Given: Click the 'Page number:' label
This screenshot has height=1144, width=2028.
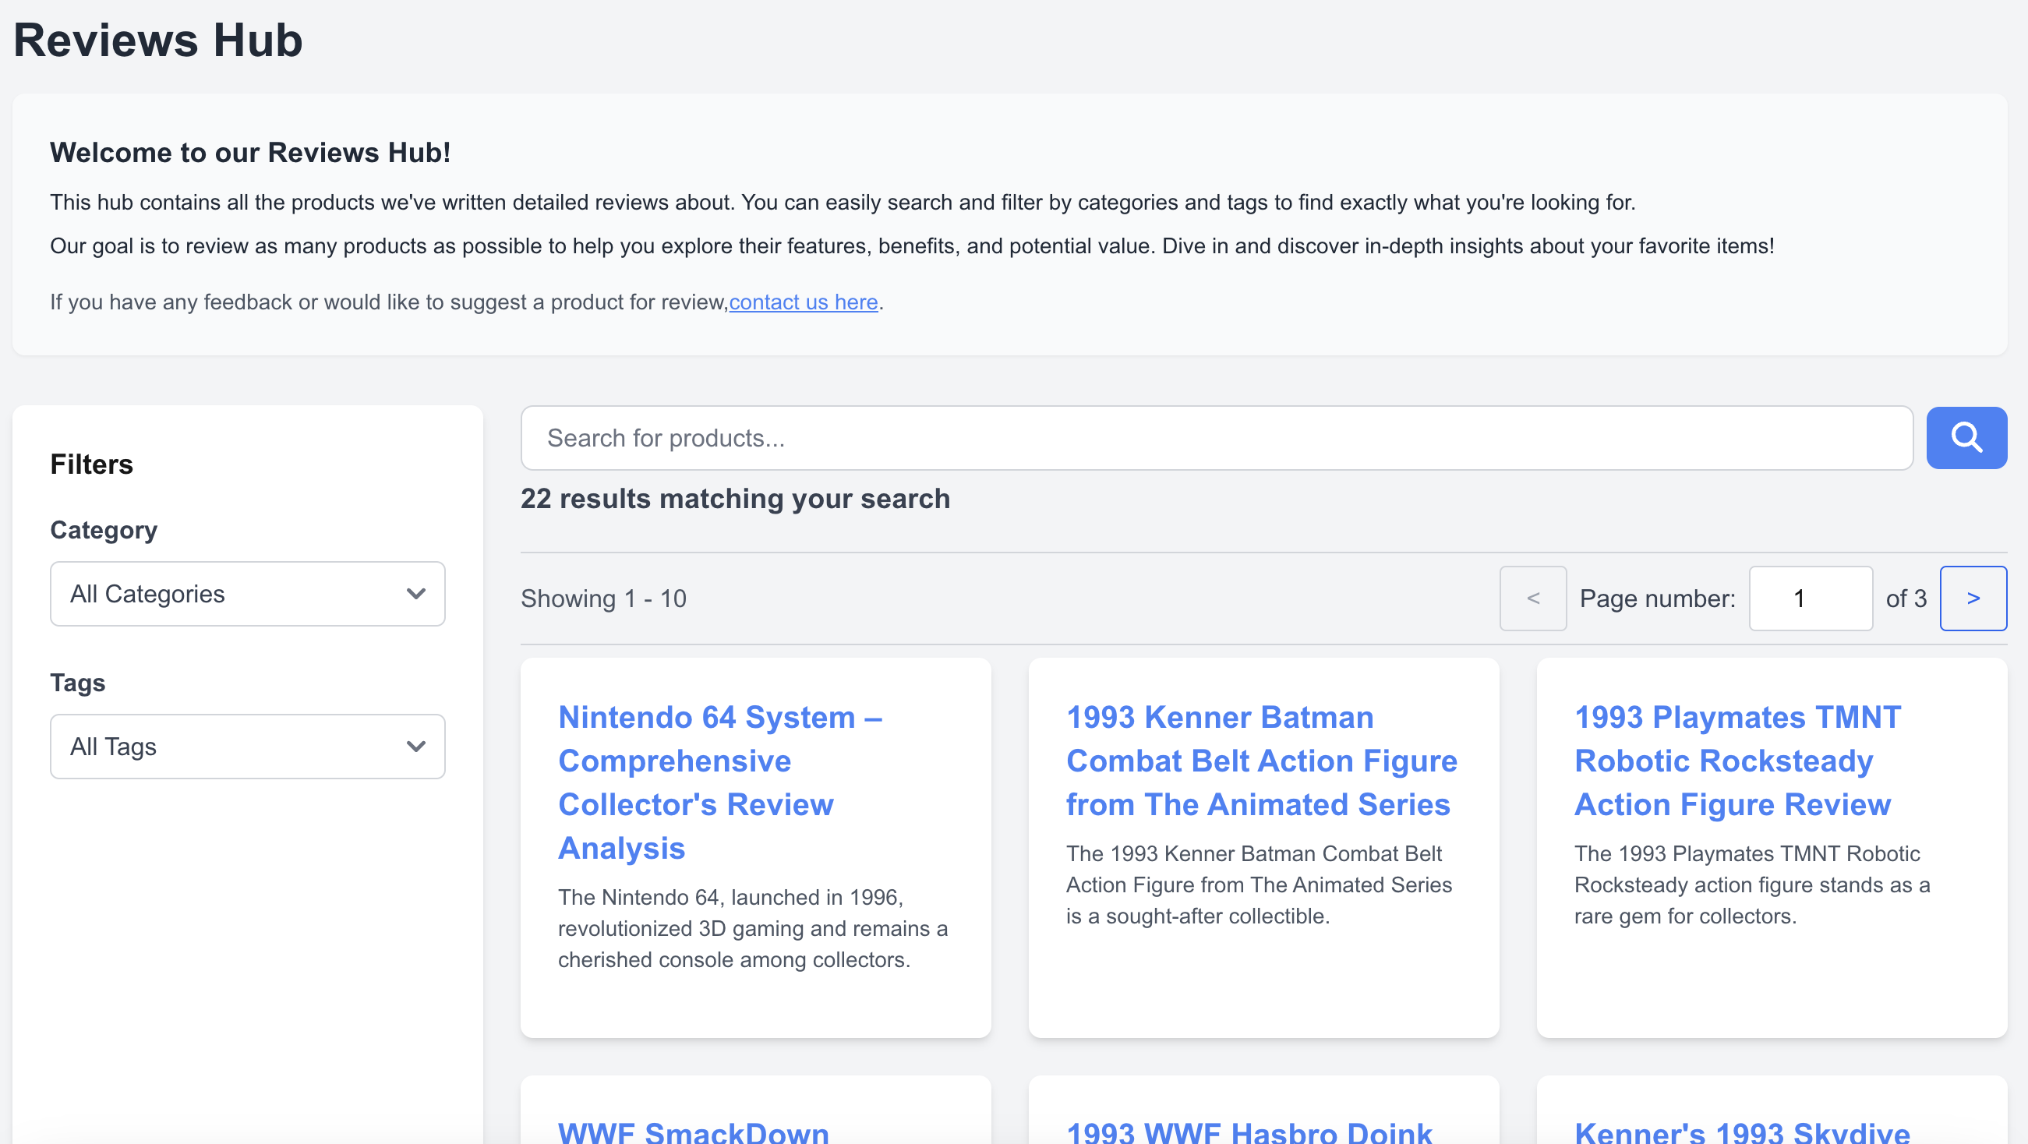Looking at the screenshot, I should point(1657,598).
